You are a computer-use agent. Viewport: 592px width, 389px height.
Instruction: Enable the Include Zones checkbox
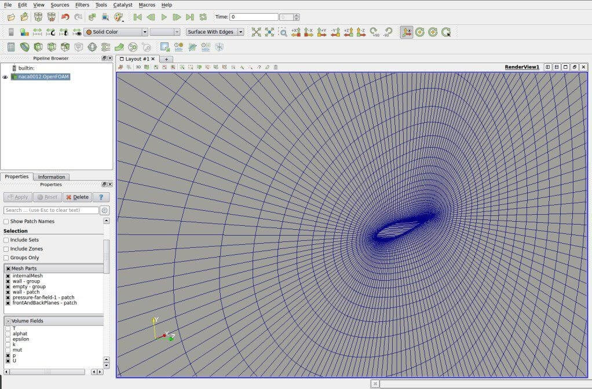6,249
